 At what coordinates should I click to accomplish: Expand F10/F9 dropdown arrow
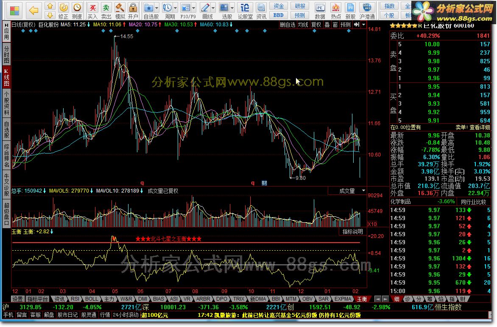[194, 8]
